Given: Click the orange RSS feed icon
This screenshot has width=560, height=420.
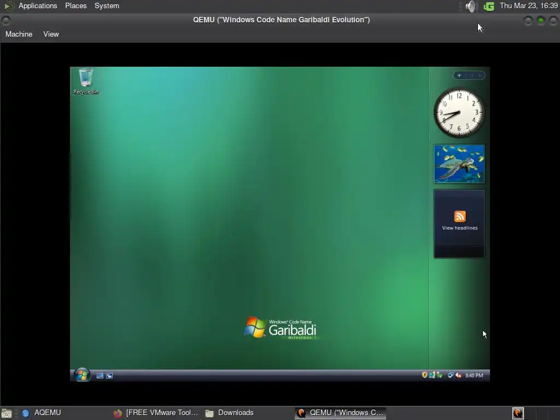Looking at the screenshot, I should coord(459,216).
